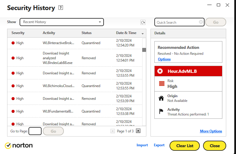Click the Go to Page Go button

pos(53,131)
